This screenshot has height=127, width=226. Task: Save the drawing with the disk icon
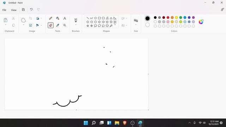click(x=23, y=10)
